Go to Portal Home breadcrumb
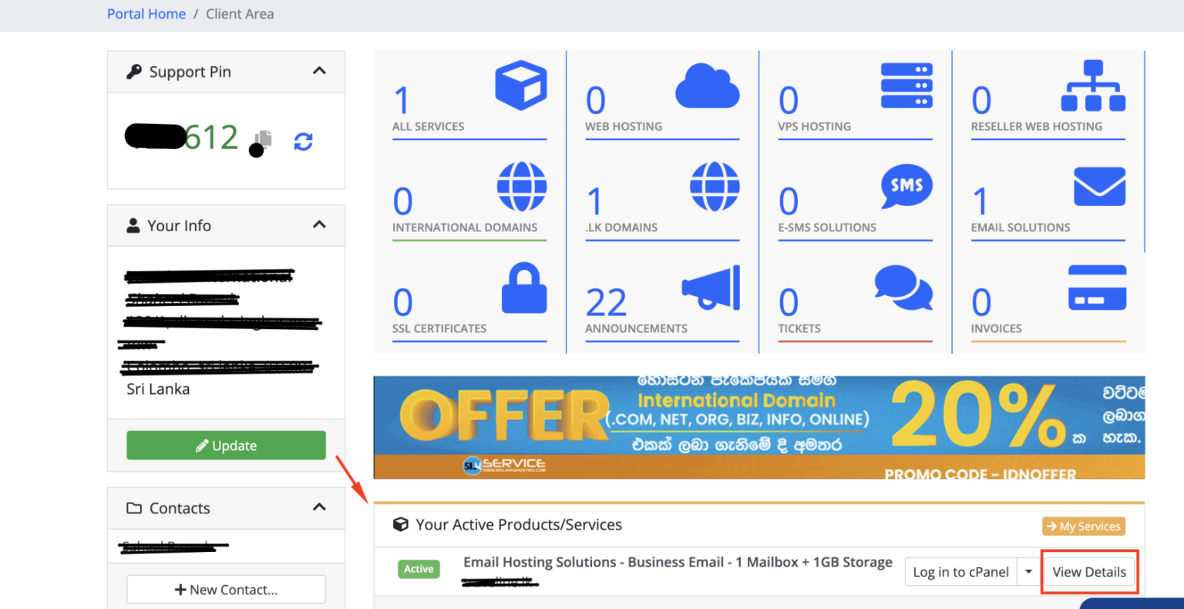The width and height of the screenshot is (1184, 609). [x=146, y=14]
